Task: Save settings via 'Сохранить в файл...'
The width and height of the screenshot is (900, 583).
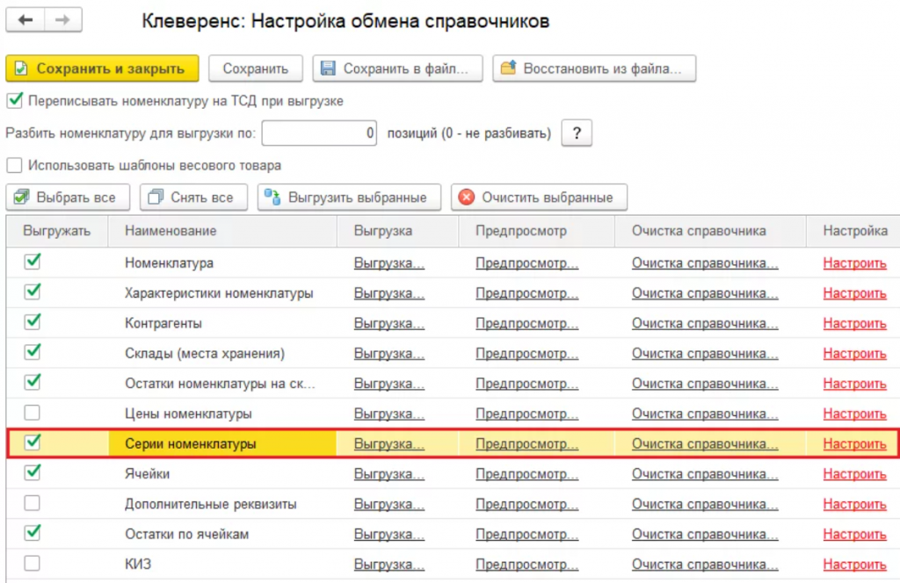Action: coord(397,68)
